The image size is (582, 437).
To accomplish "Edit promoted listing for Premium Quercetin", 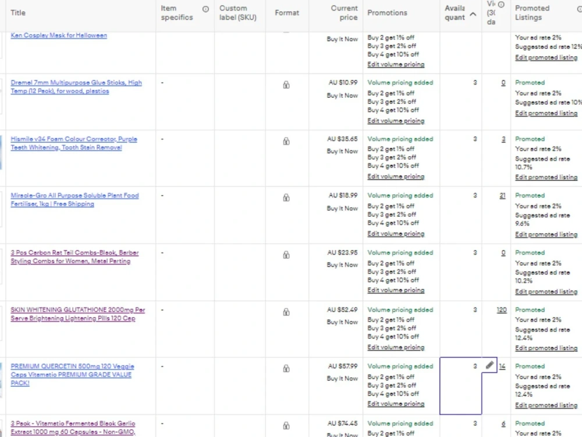I will [x=546, y=406].
